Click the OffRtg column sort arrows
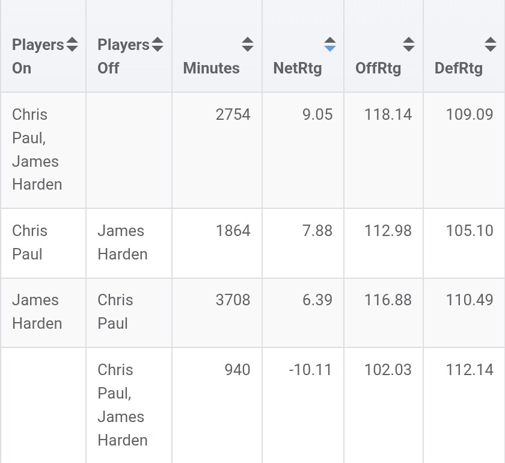The width and height of the screenshot is (505, 463). pos(409,44)
